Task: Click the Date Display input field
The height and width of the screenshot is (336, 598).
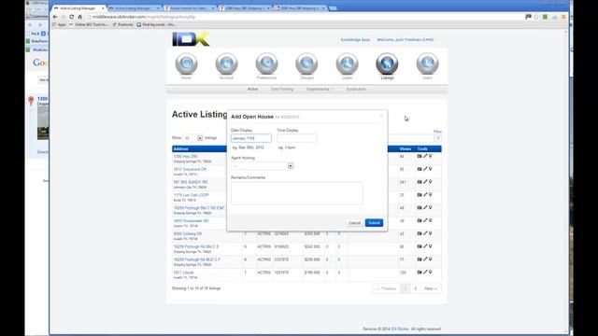Action: [251, 138]
